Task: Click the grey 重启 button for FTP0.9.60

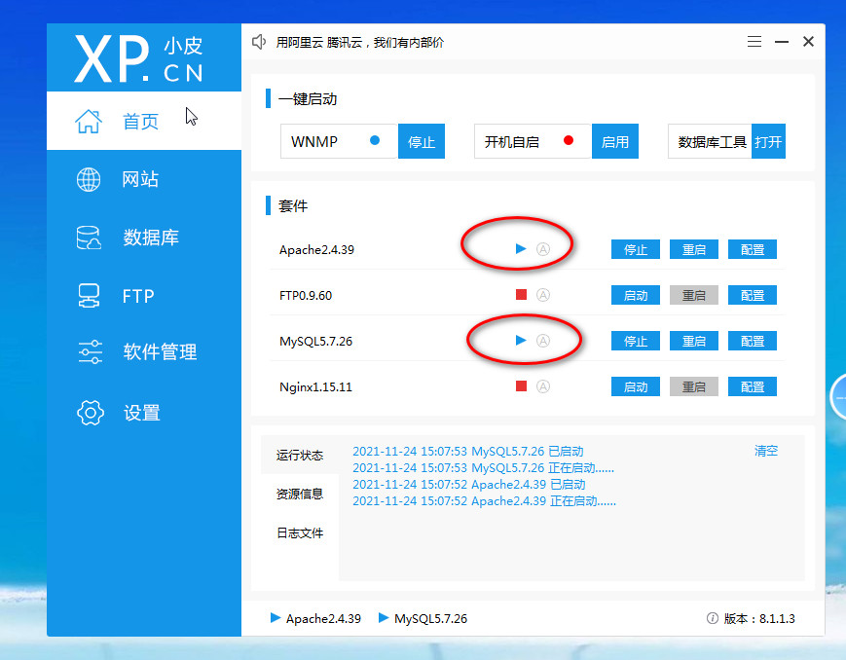Action: (x=694, y=295)
